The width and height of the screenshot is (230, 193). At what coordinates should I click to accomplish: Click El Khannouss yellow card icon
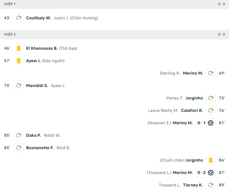[x=19, y=48]
